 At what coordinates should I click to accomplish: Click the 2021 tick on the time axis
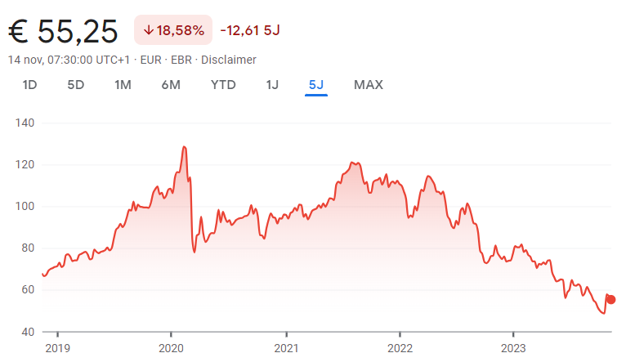286,348
